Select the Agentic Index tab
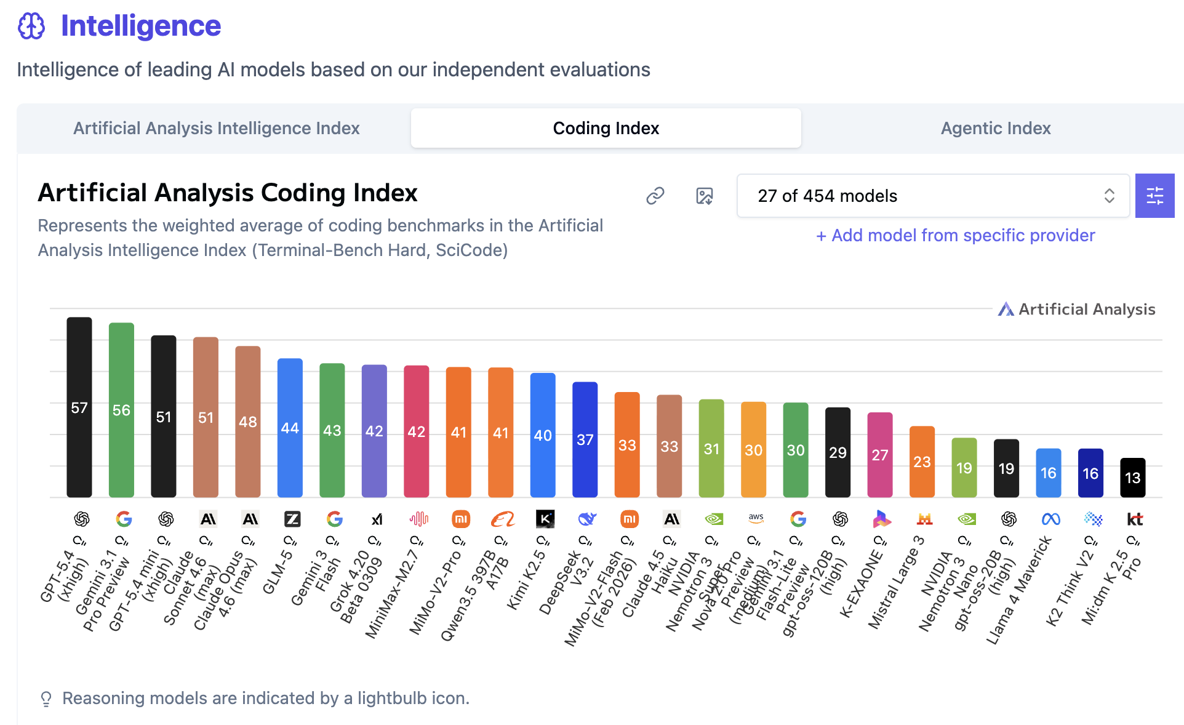The image size is (1184, 725). [x=995, y=128]
